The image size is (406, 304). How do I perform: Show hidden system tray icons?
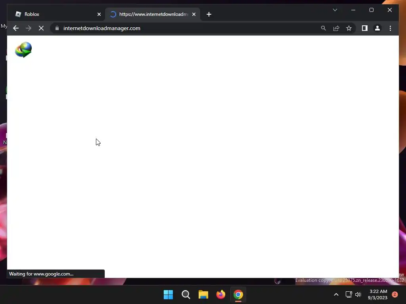[x=336, y=294]
